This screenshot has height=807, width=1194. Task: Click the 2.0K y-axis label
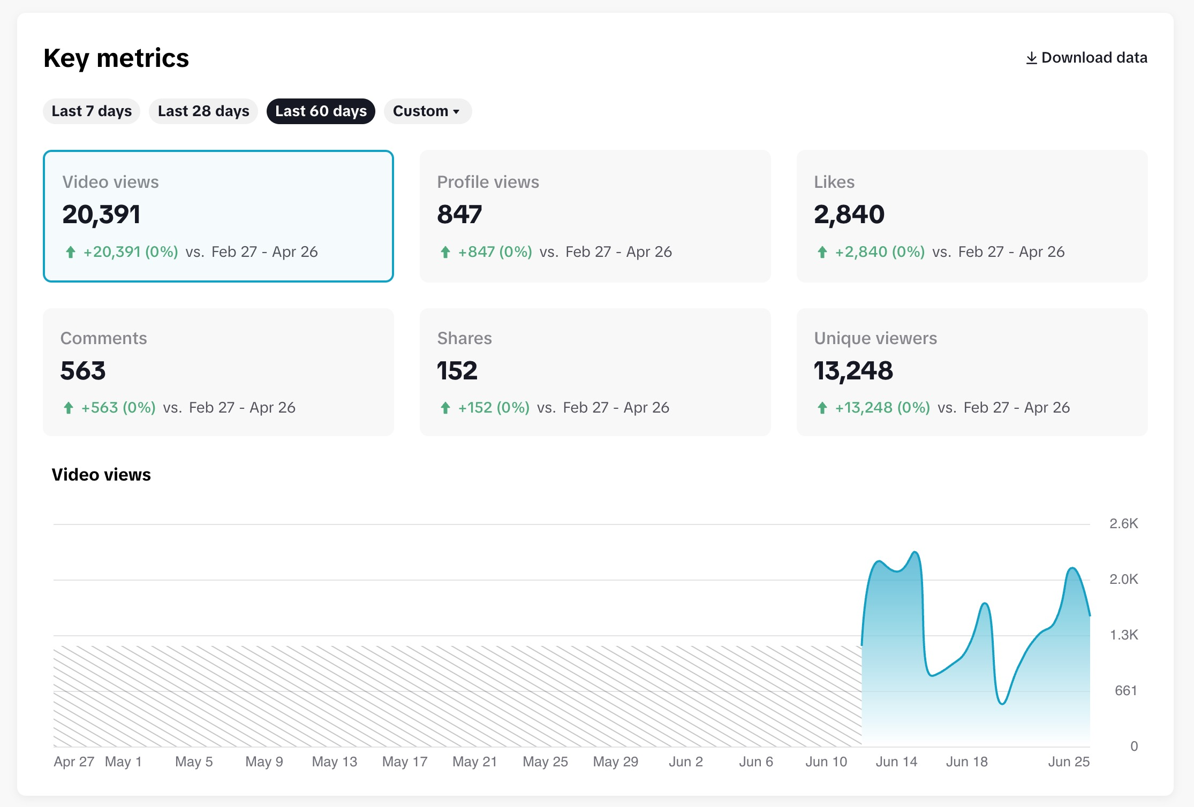tap(1124, 579)
